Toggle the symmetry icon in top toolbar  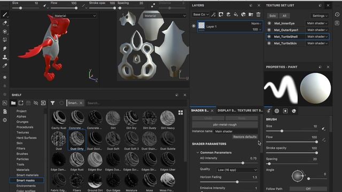[153, 5]
